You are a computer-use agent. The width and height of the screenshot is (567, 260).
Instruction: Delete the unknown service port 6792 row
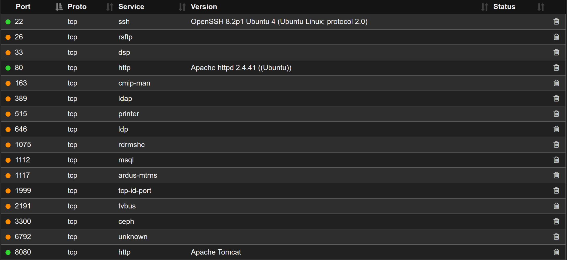(556, 237)
